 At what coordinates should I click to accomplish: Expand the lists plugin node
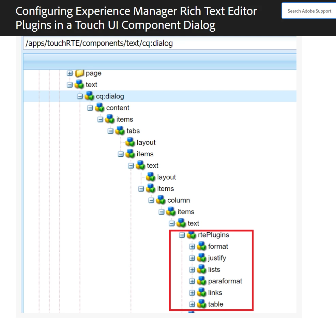[x=192, y=270]
